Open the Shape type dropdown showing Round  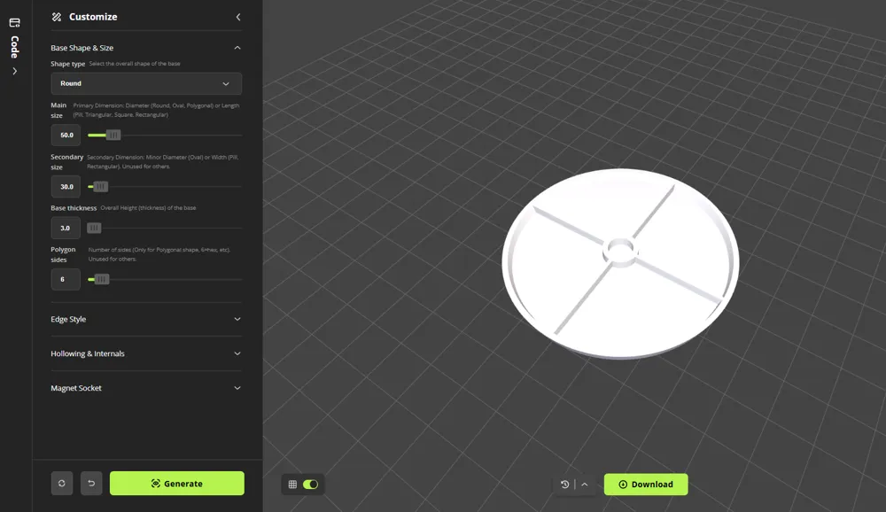pyautogui.click(x=146, y=82)
